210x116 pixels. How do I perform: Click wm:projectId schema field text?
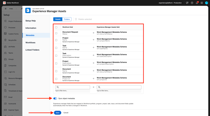[x=102, y=80]
